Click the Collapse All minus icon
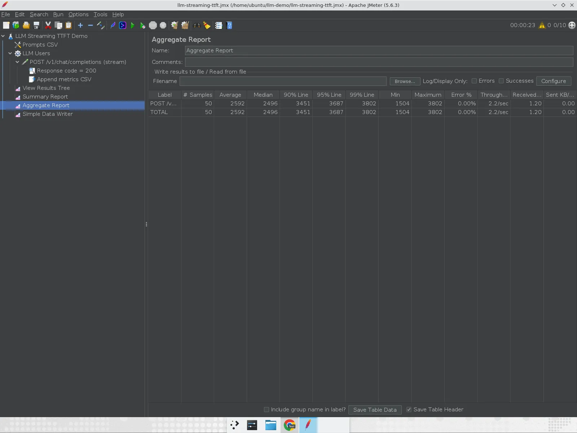 [x=91, y=25]
